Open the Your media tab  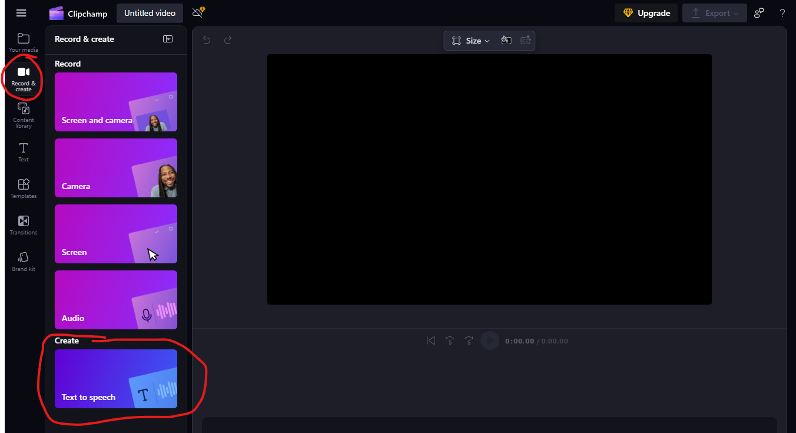(x=24, y=42)
